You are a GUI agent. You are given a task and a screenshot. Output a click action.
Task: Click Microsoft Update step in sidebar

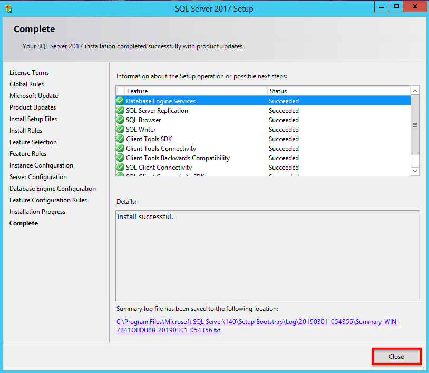(x=34, y=96)
